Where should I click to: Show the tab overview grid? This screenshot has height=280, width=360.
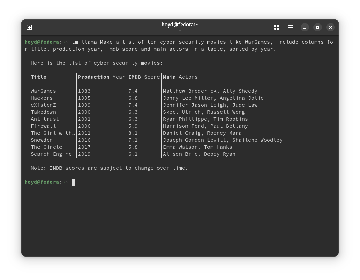click(277, 27)
